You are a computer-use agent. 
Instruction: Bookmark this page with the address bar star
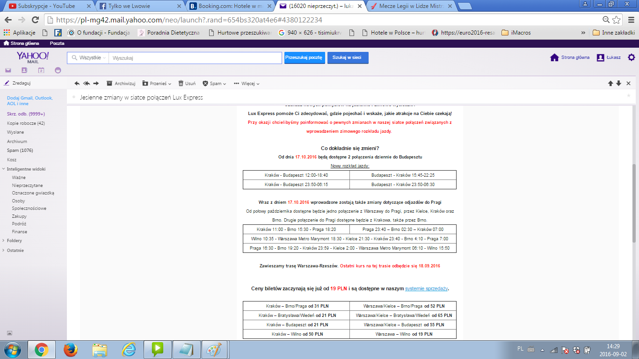pos(617,20)
